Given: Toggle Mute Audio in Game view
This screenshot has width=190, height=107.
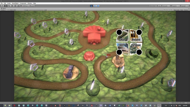Looking at the screenshot, I should pyautogui.click(x=176, y=10).
